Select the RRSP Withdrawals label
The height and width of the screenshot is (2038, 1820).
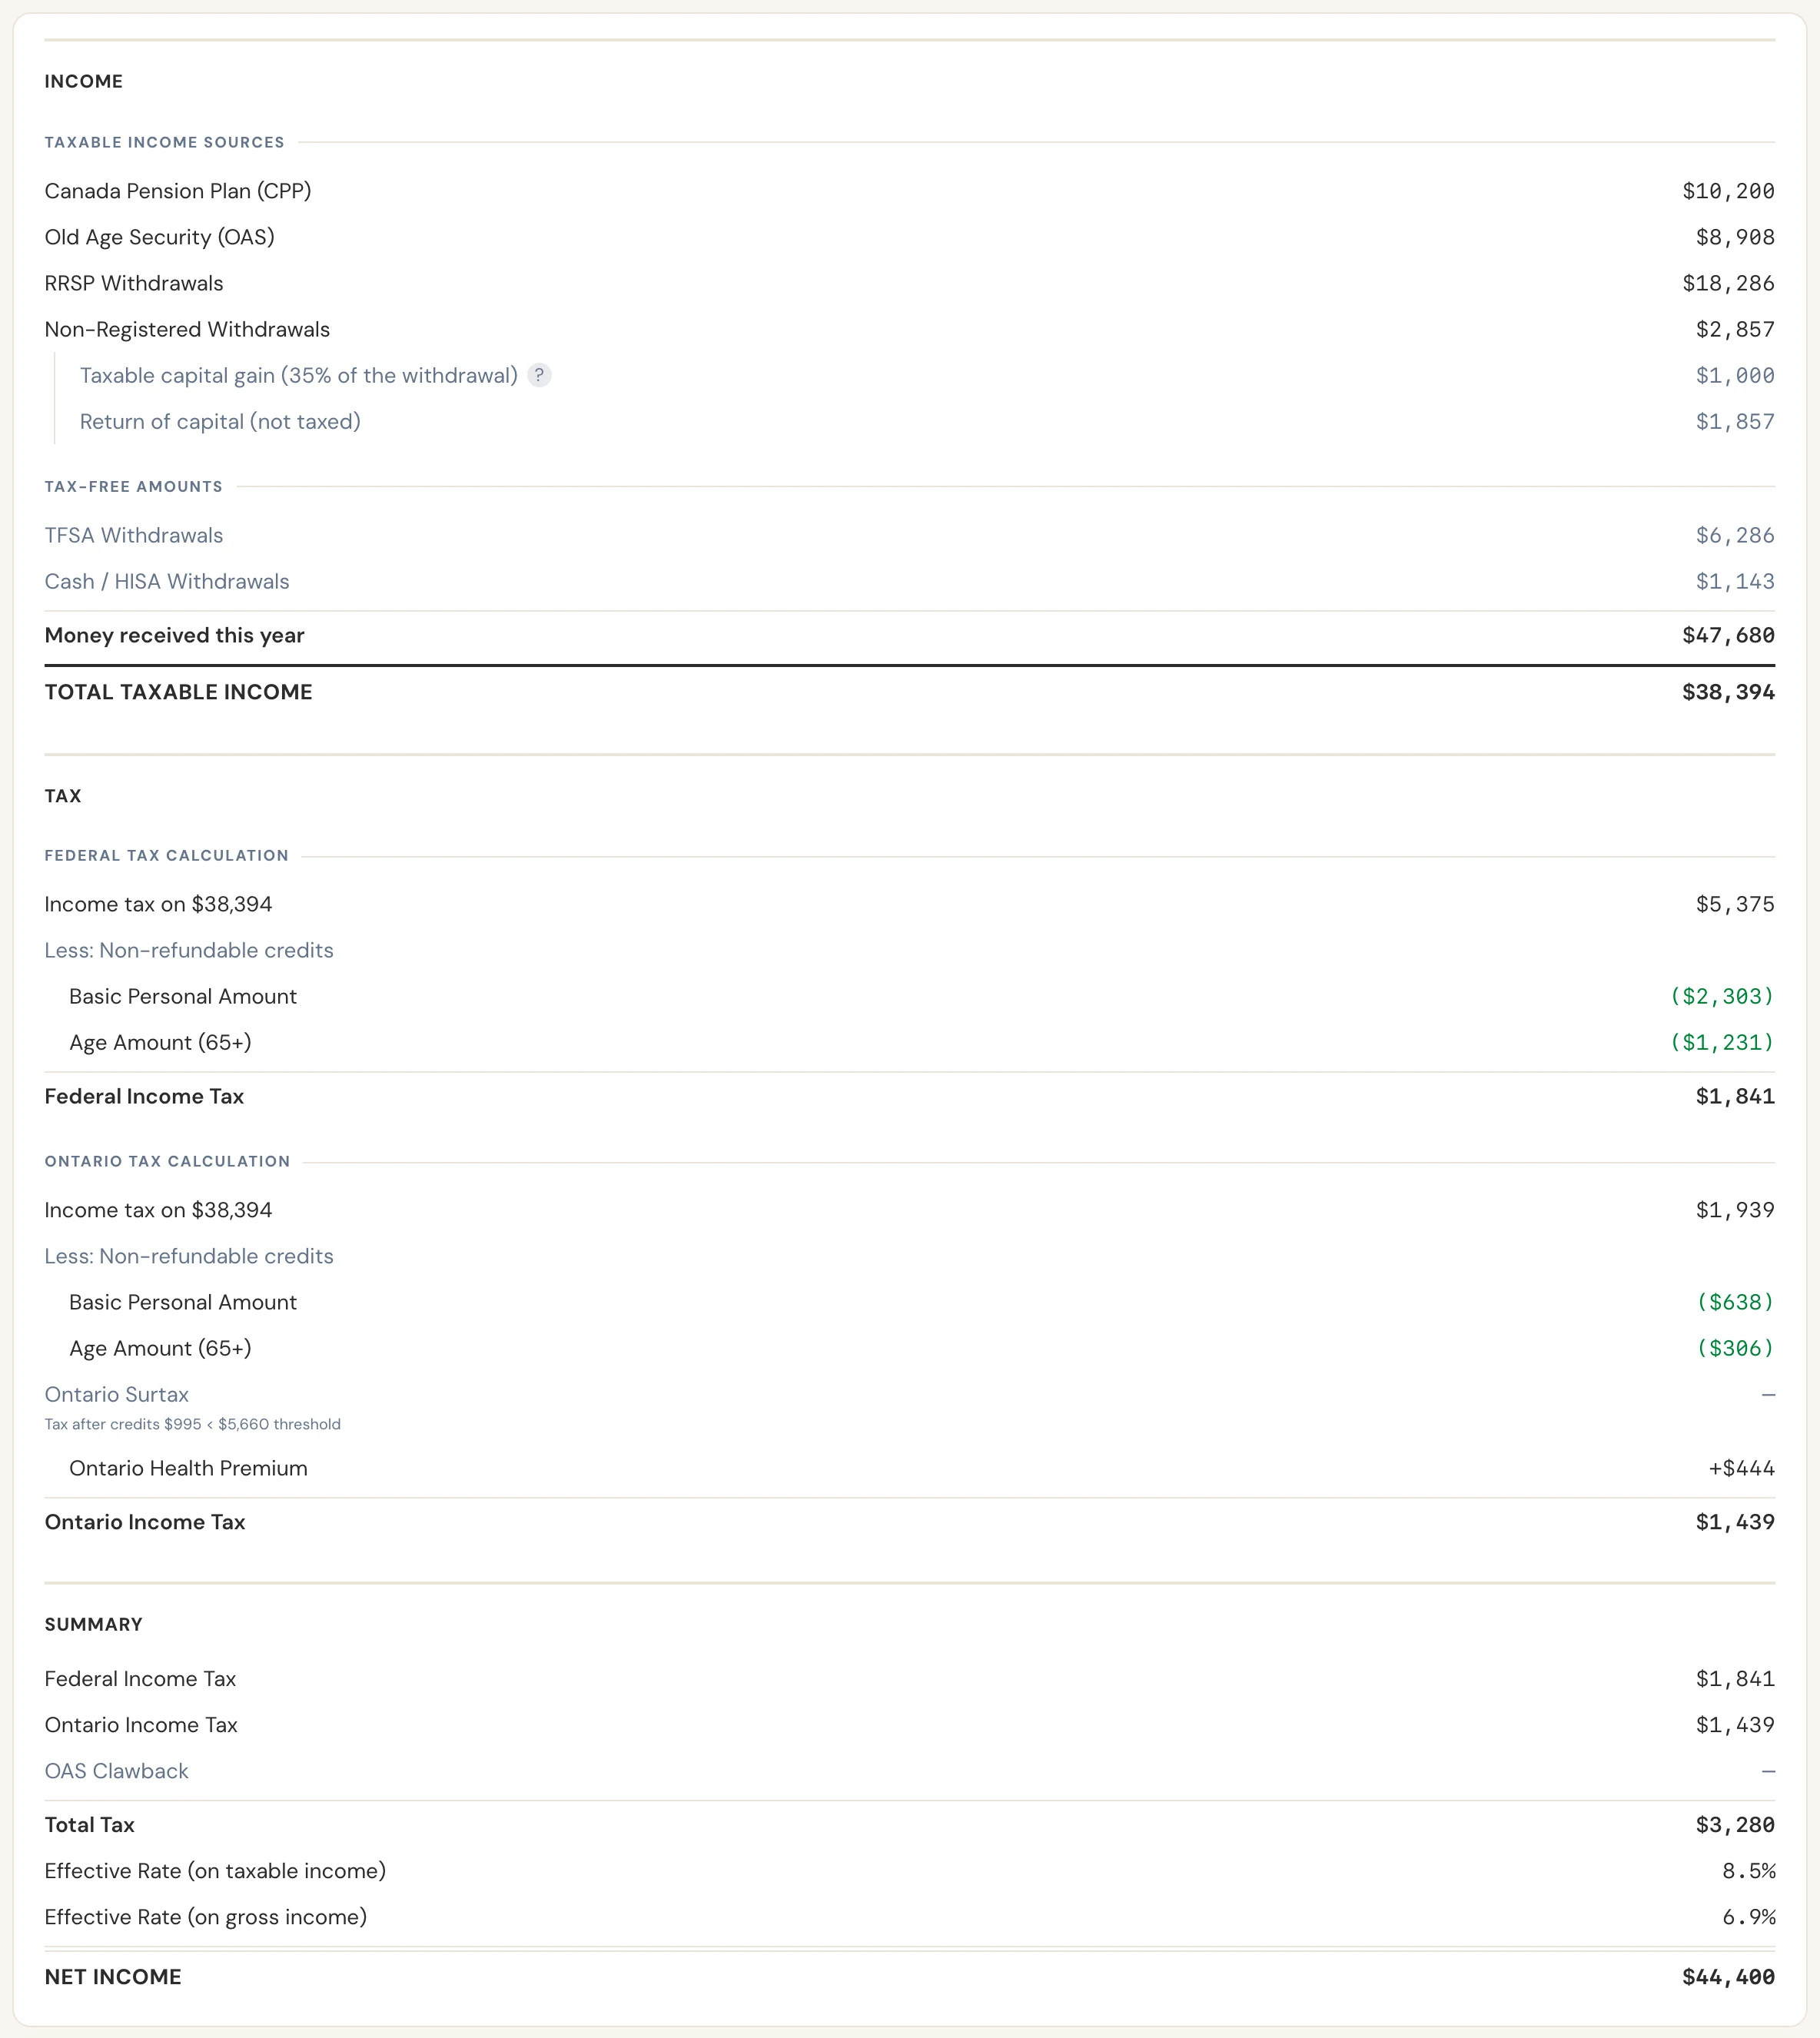click(134, 283)
